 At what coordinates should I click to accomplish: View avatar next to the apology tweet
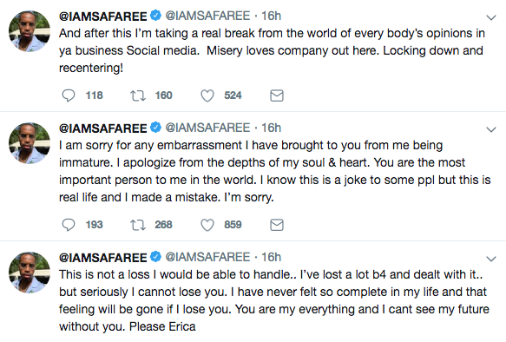pyautogui.click(x=30, y=143)
